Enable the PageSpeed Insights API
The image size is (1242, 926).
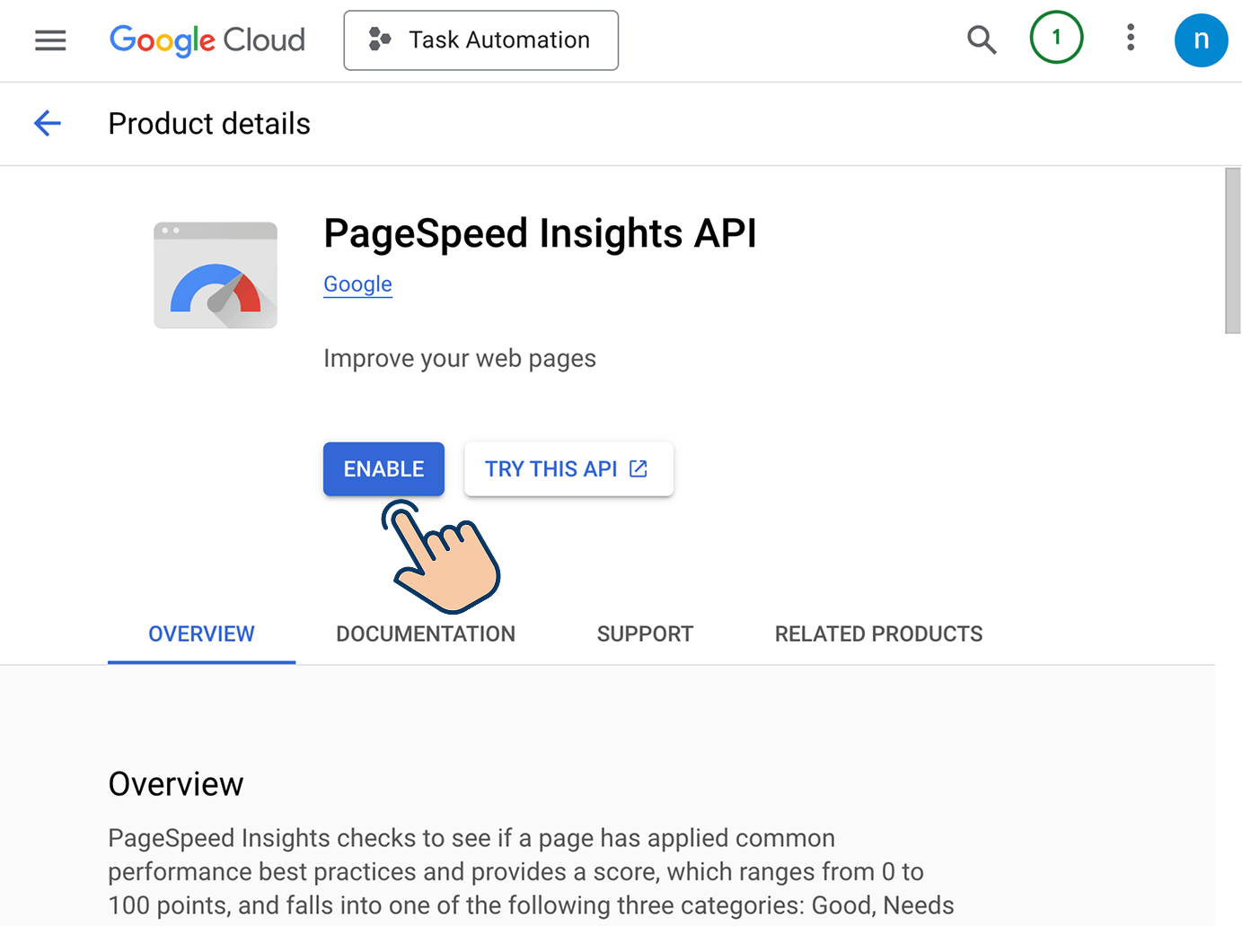[x=383, y=468]
